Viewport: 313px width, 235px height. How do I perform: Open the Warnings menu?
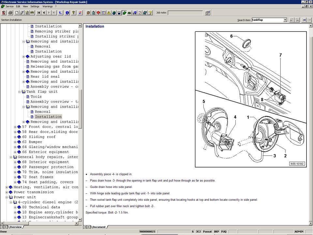pos(47,6)
